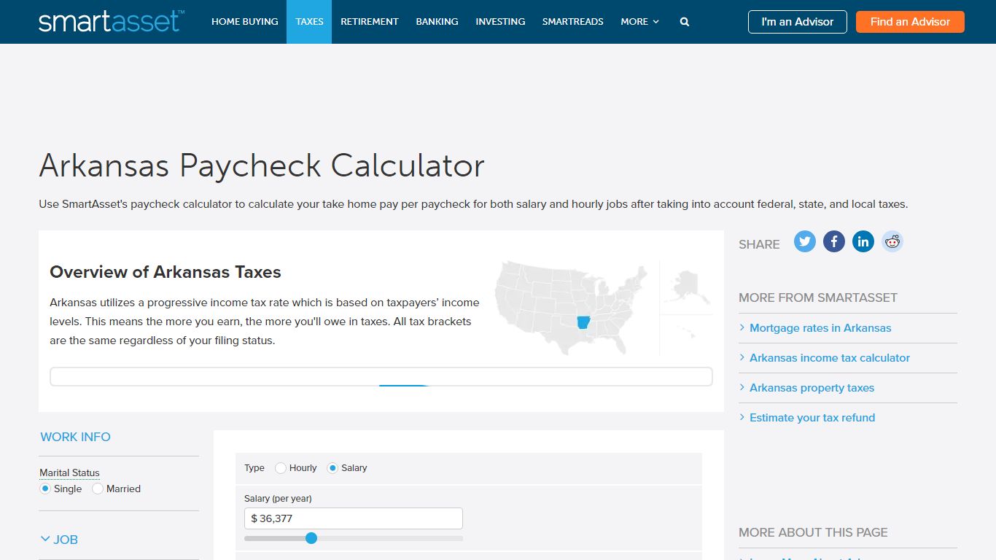Click the Overview of Arkansas Taxes heading
The height and width of the screenshot is (560, 996).
click(166, 272)
